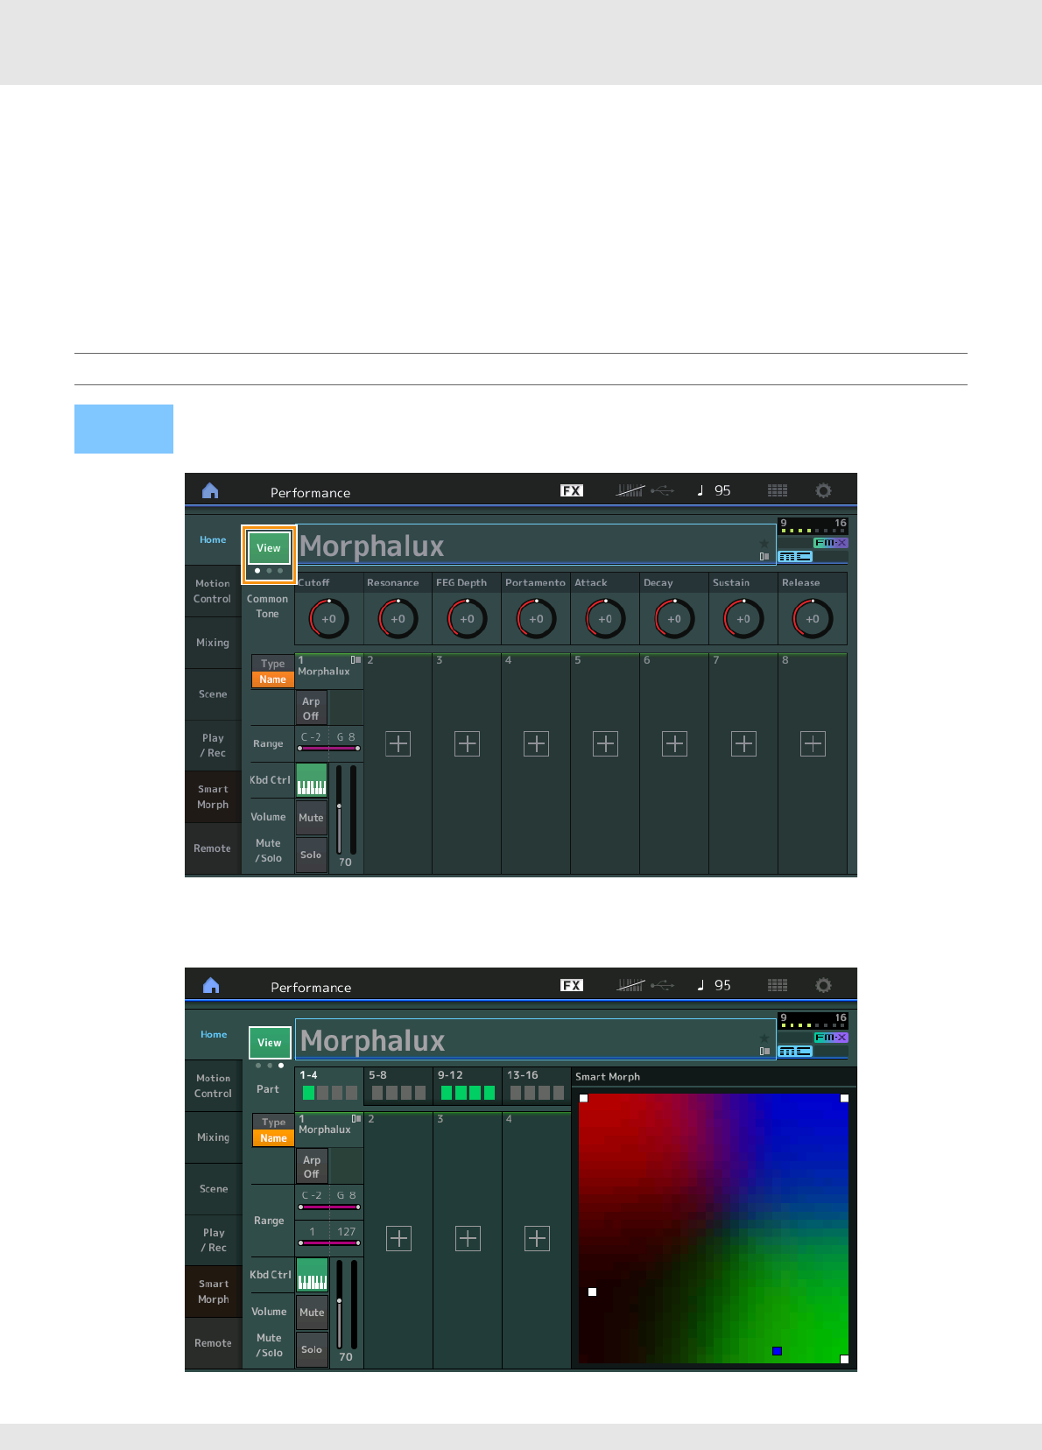Solo part 1 in the upper screen
The height and width of the screenshot is (1450, 1042).
[x=312, y=855]
